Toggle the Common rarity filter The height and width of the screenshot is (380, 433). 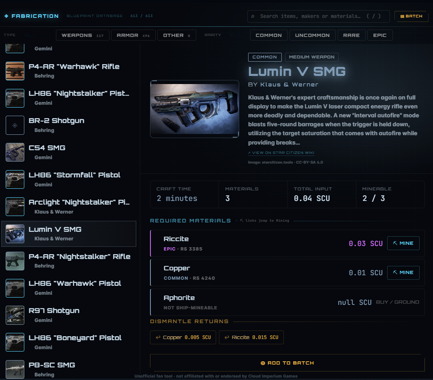[269, 35]
